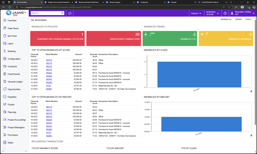Open batch number 002861 link in score table

click(49, 89)
